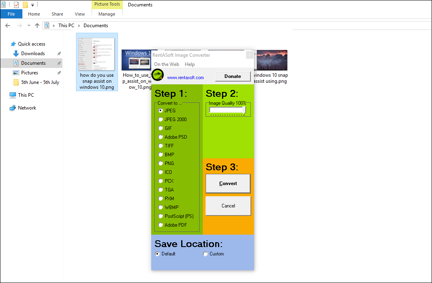Screen dimensions: 432x283
Task: Click the Convert button
Action: [x=228, y=183]
